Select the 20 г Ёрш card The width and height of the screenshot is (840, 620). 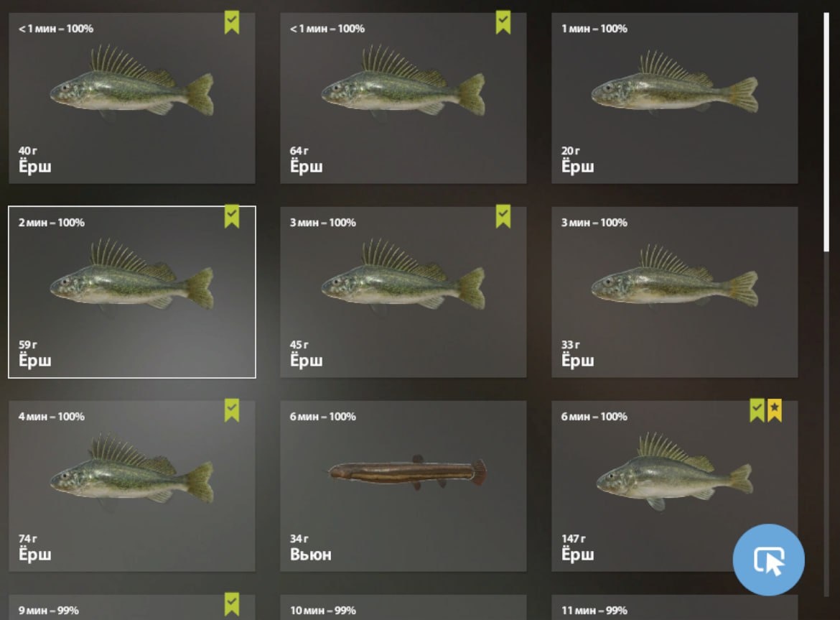point(674,98)
